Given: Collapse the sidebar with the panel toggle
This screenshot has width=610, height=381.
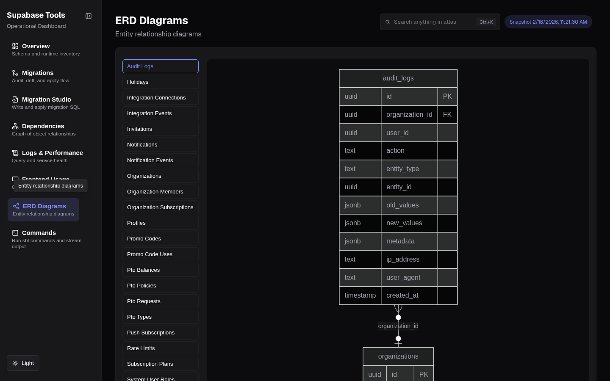Looking at the screenshot, I should click(x=89, y=16).
